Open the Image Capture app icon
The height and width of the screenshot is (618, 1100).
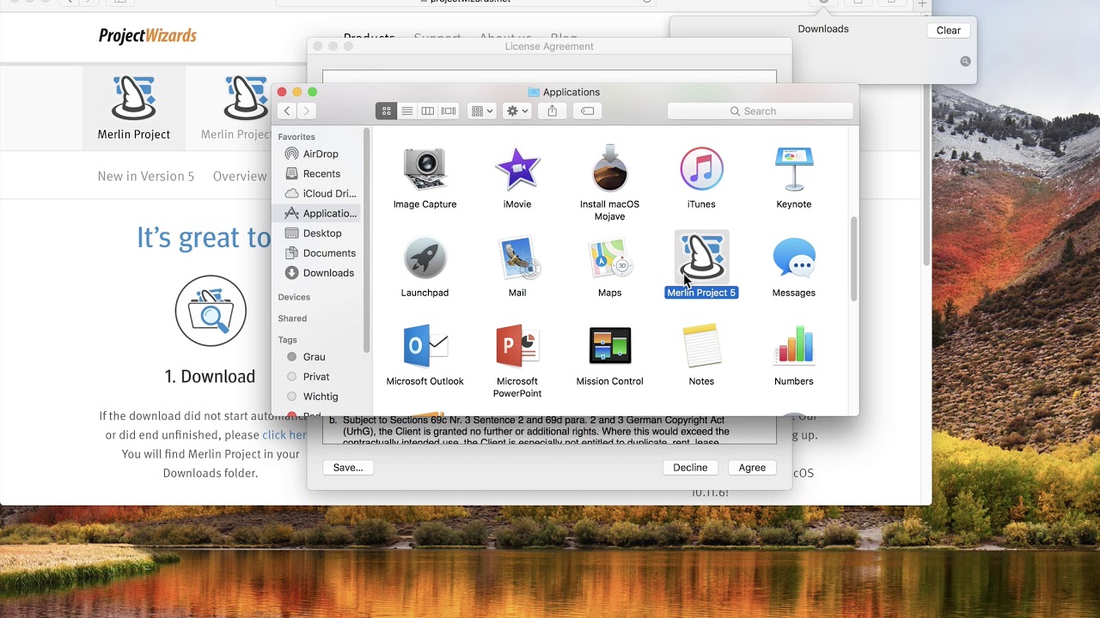tap(425, 169)
